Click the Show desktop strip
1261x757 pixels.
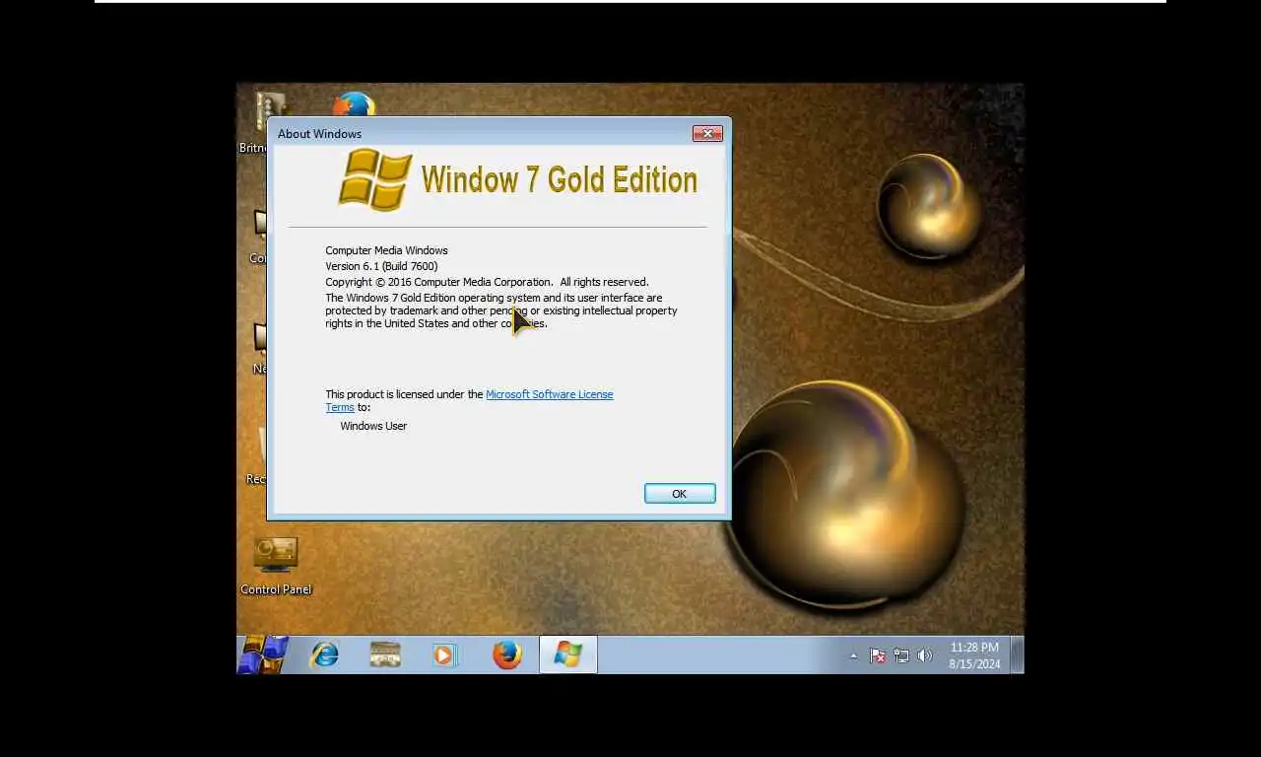click(1017, 654)
